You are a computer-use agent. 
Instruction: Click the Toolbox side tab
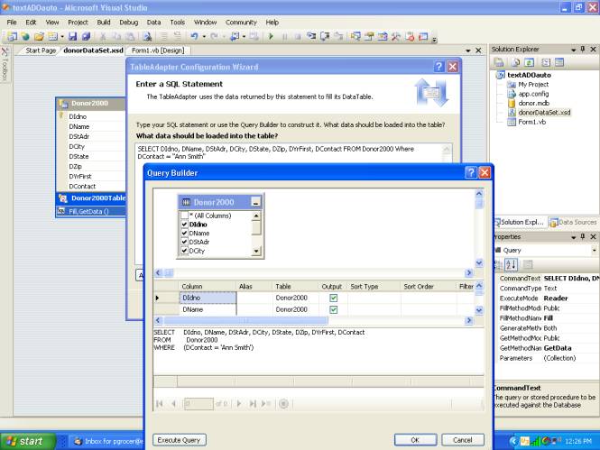point(5,64)
